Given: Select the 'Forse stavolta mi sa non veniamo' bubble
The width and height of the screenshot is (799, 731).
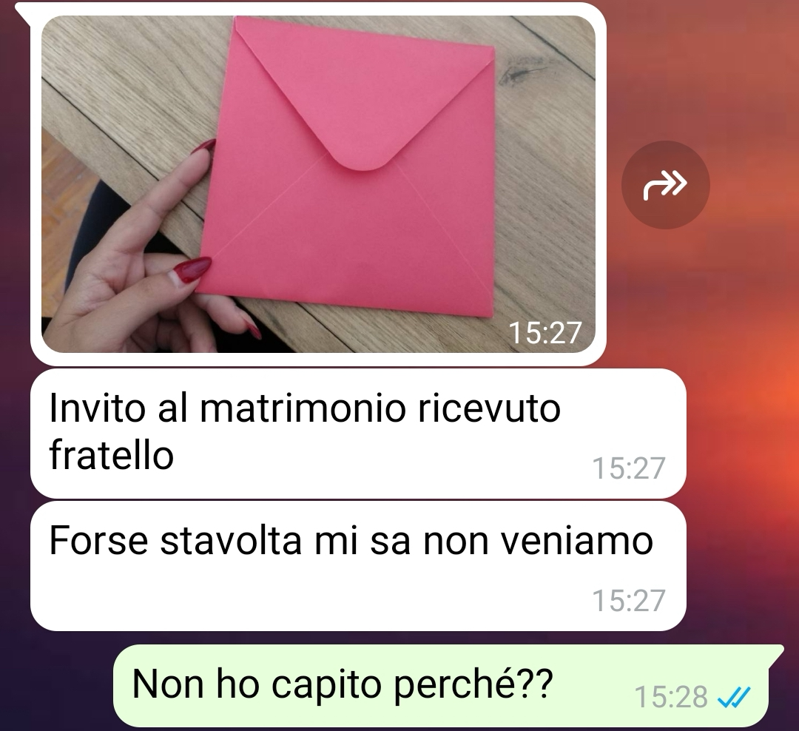Looking at the screenshot, I should 358,566.
